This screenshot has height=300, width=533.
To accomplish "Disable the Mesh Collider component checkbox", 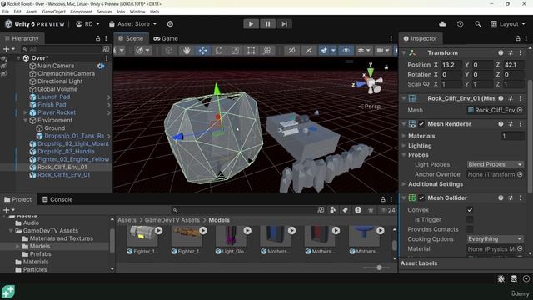I will pyautogui.click(x=421, y=198).
